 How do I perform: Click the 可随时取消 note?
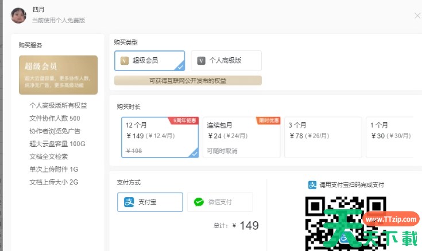[222, 151]
